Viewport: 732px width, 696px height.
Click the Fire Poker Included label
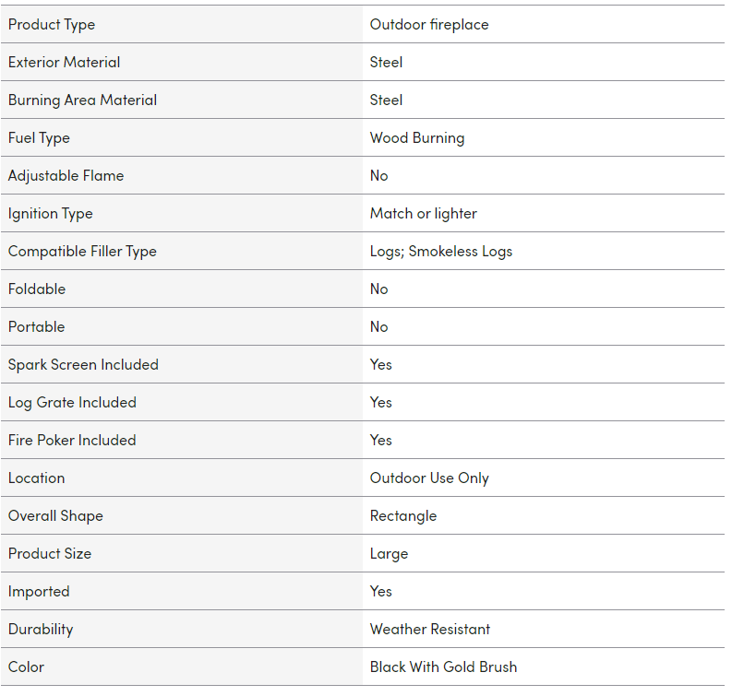pos(72,441)
